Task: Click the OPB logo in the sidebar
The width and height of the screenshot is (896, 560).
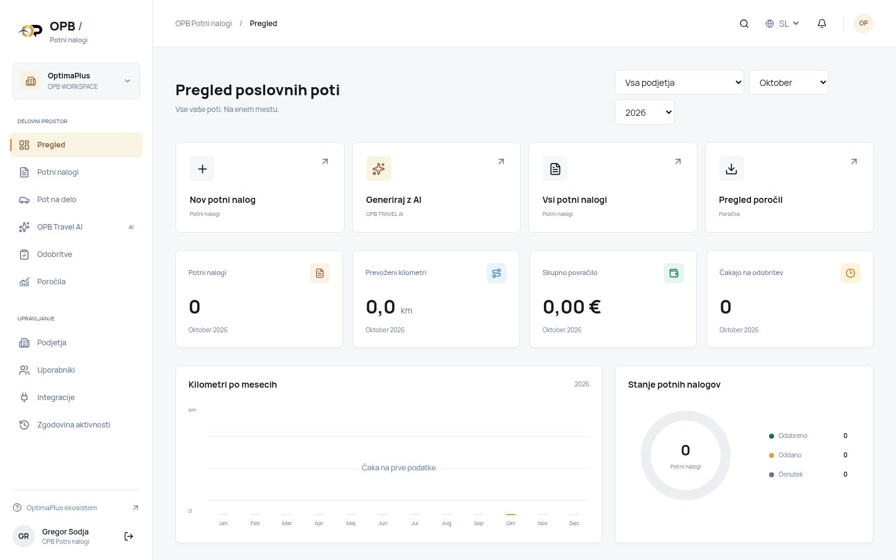Action: (29, 30)
